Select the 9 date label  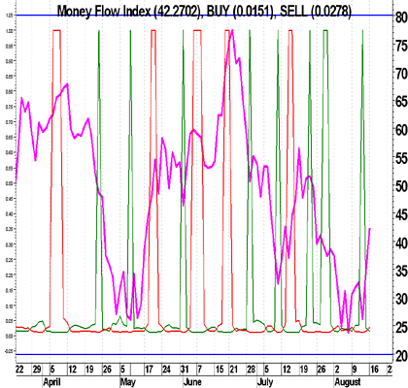tap(355, 370)
